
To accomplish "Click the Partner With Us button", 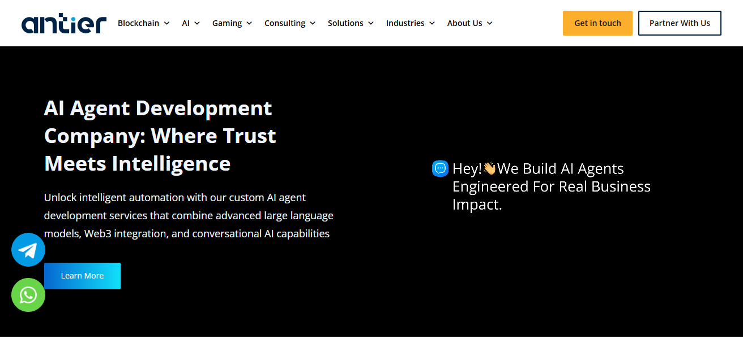I will [x=680, y=23].
